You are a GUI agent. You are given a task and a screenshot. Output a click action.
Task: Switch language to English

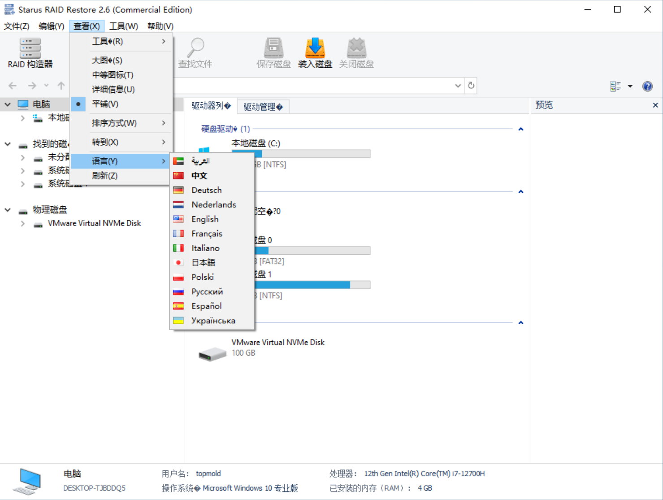[212, 219]
